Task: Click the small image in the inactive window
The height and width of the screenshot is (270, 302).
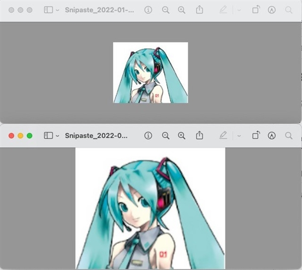Action: (150, 72)
